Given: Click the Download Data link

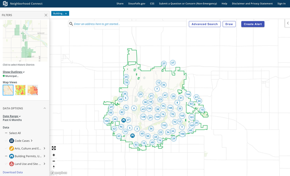Looking at the screenshot, I should pyautogui.click(x=13, y=172).
